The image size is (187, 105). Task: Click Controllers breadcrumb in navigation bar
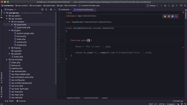pyautogui.click(x=71, y=6)
